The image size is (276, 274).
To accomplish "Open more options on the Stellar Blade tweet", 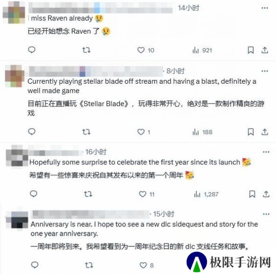I will pos(265,71).
